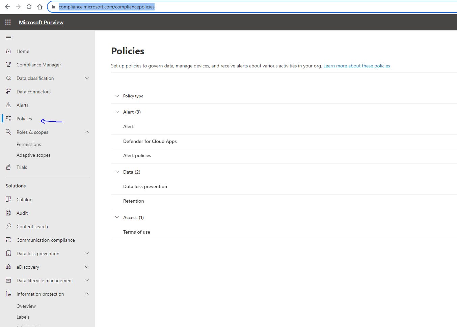Screen dimensions: 457x327
Task: Reload the page with browser refresh button
Action: click(29, 7)
